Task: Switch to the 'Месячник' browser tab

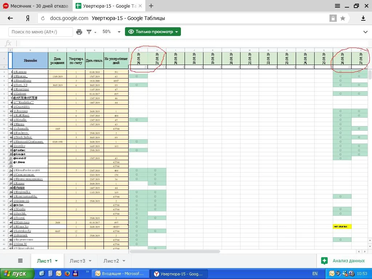Action: click(x=36, y=6)
